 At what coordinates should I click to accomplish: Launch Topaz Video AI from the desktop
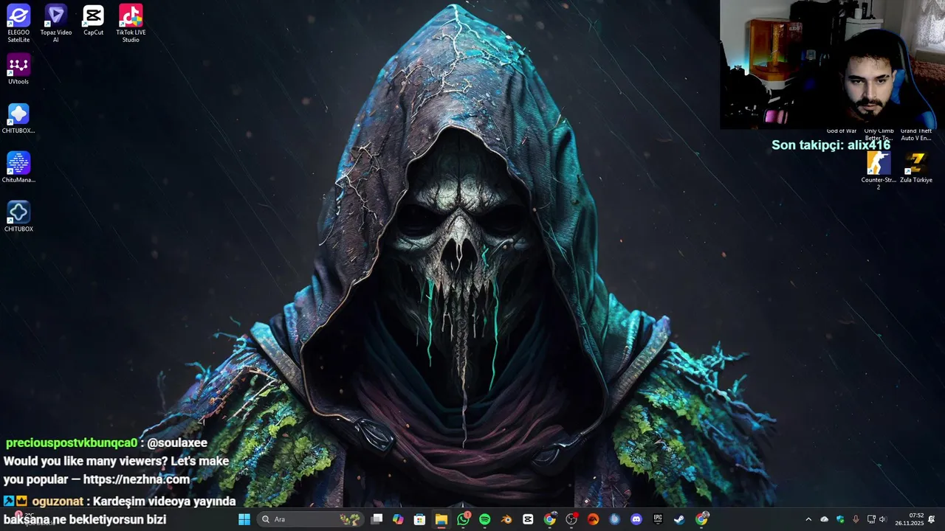56,23
